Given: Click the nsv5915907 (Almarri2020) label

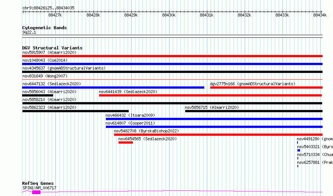Looking at the screenshot, I should coord(49,52).
